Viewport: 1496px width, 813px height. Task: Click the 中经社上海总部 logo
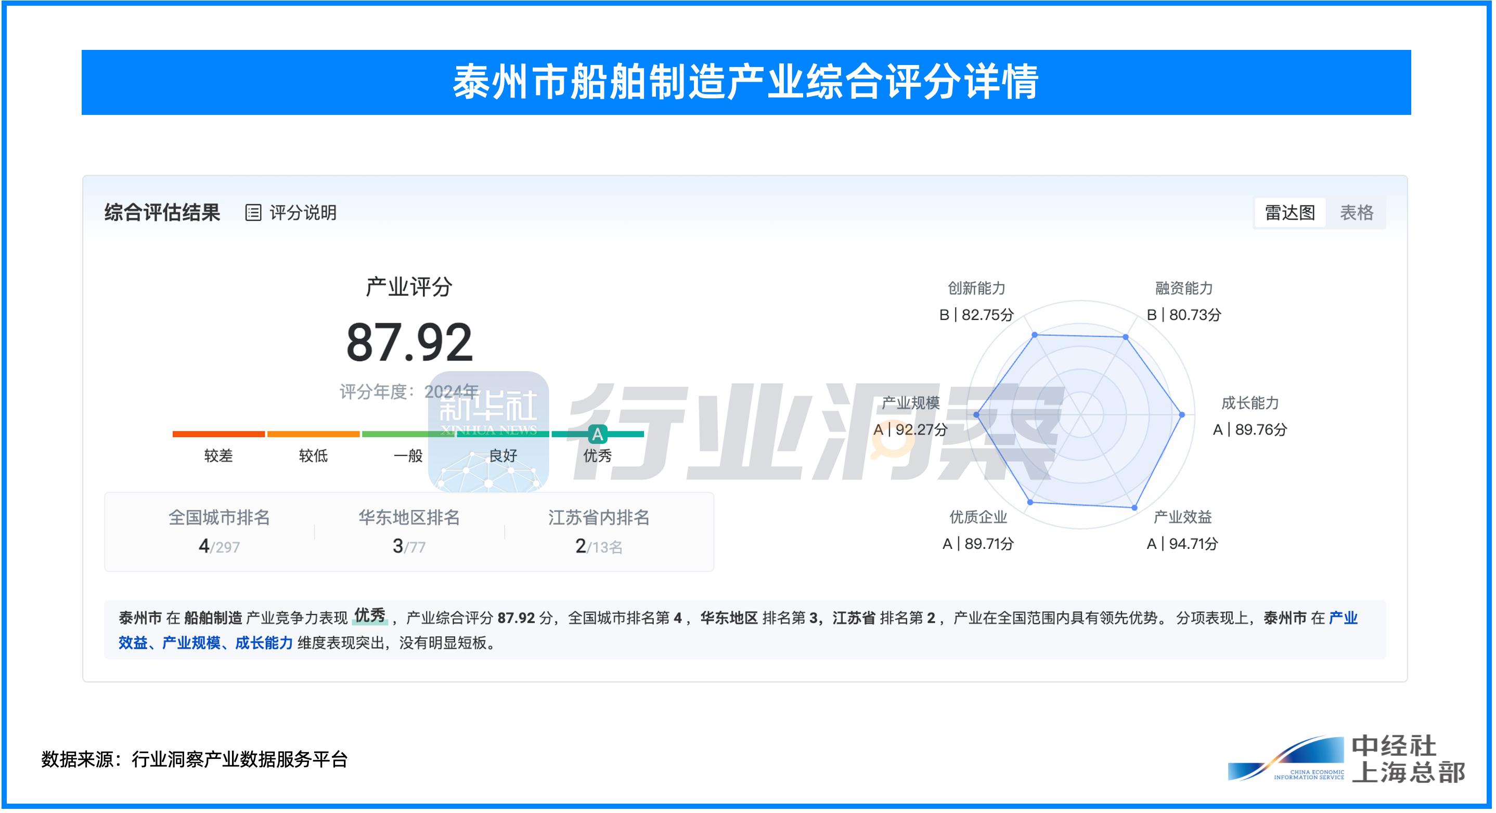[1347, 759]
